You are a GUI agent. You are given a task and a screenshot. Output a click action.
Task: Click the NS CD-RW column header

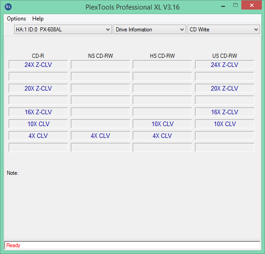coord(100,56)
